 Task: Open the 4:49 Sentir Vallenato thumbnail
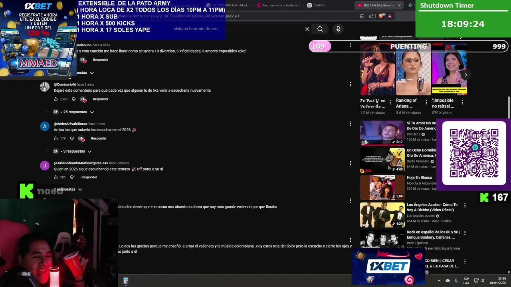pos(382,161)
